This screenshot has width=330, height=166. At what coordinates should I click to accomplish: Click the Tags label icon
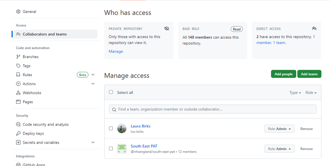pos(18,66)
